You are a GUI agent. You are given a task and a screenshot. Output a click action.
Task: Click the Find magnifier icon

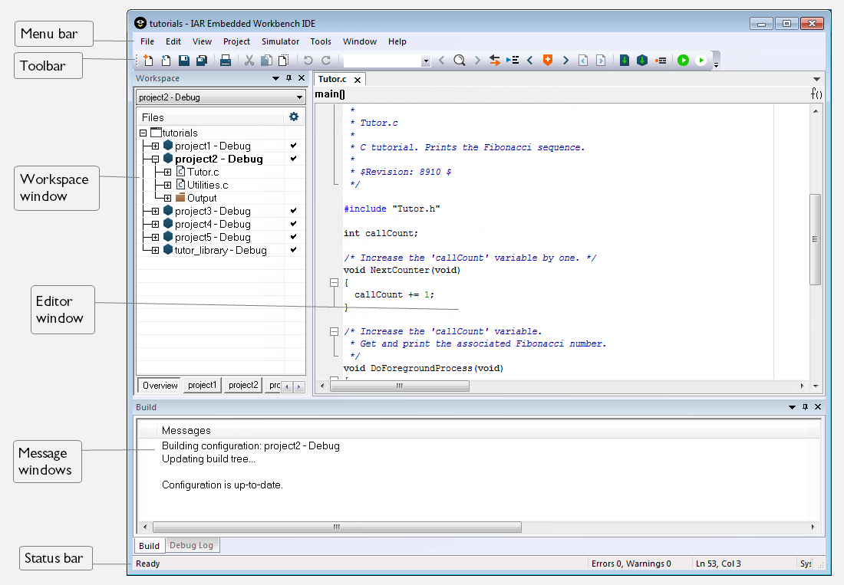click(459, 61)
